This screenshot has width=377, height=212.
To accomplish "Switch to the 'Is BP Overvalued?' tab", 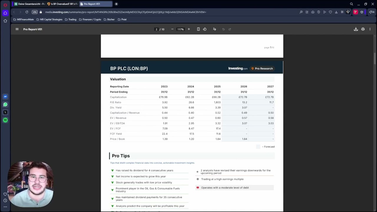I will (62, 4).
